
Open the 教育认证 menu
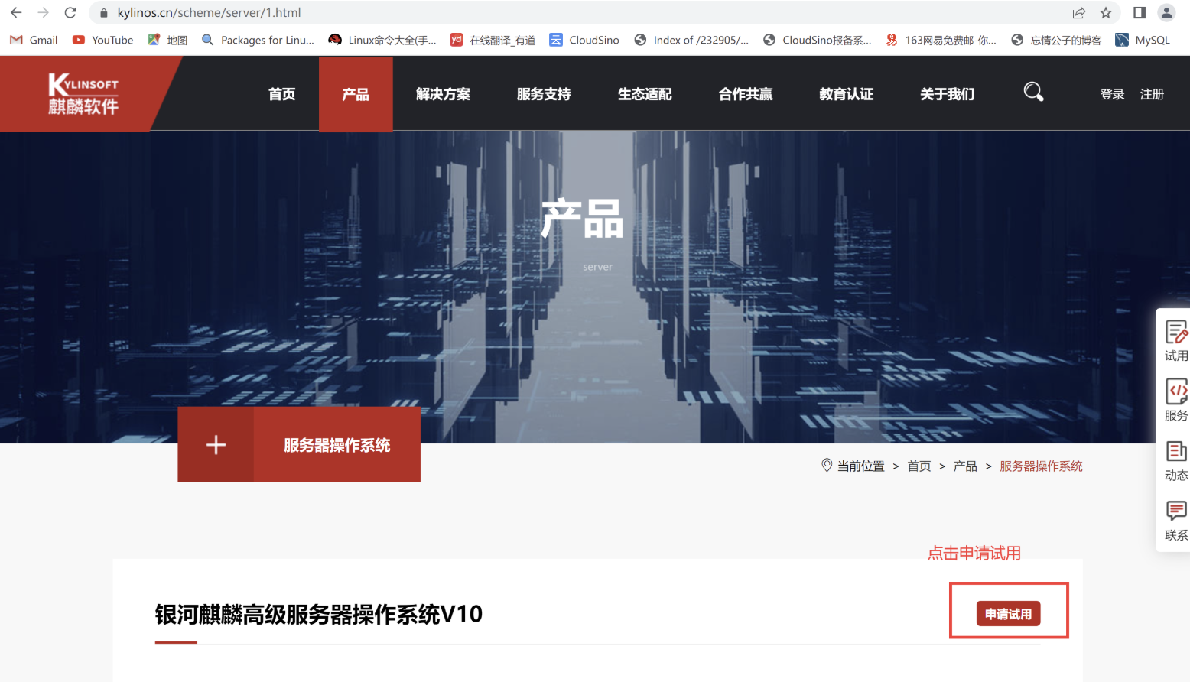click(847, 94)
